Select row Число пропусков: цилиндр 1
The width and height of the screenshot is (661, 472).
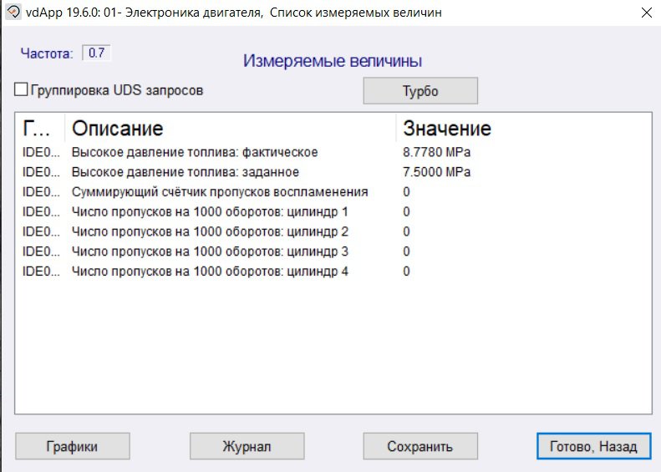point(333,211)
